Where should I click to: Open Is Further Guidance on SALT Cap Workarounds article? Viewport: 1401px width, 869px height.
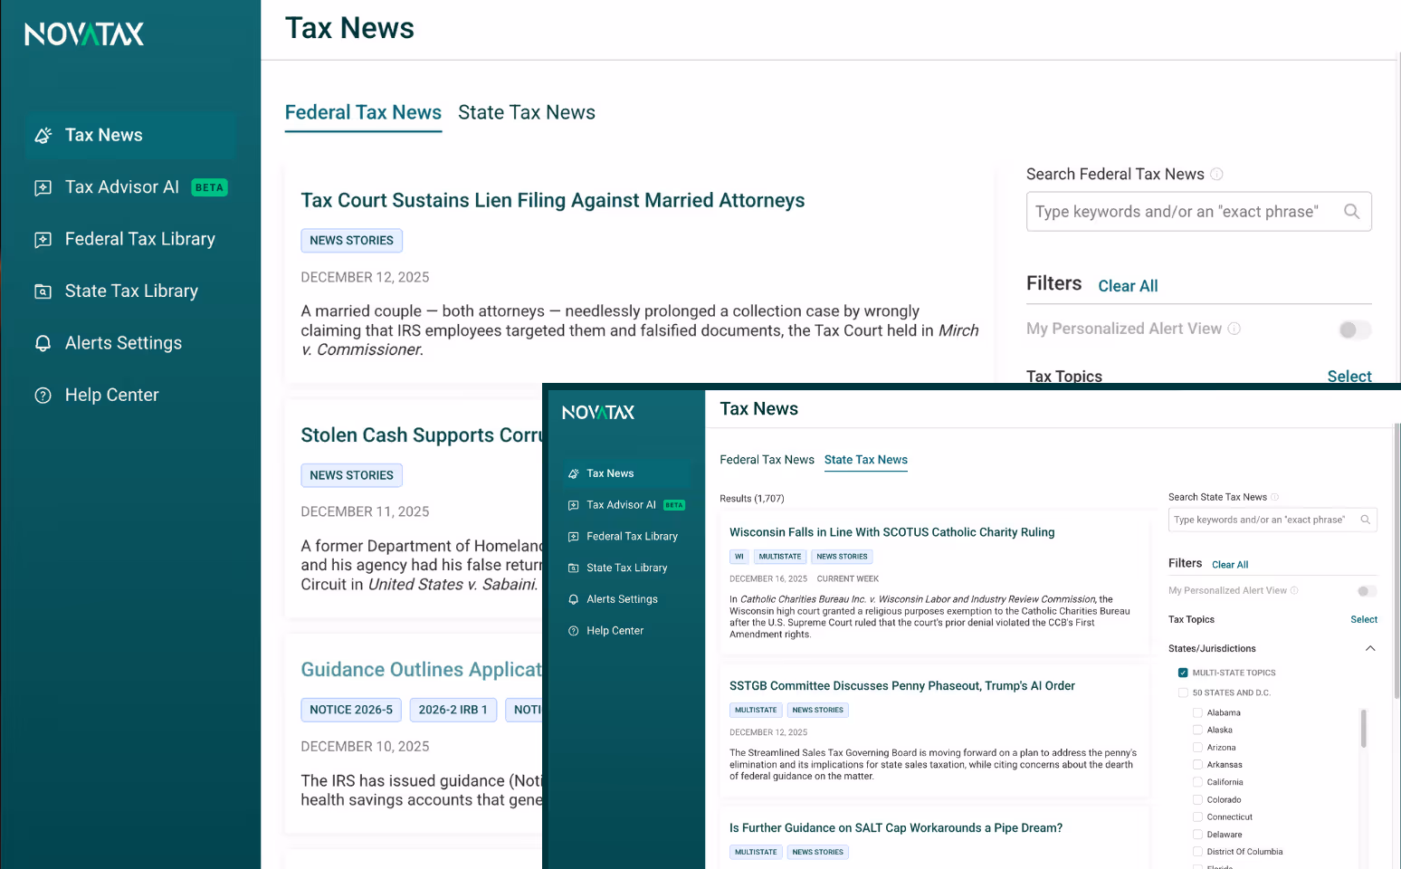(x=896, y=828)
